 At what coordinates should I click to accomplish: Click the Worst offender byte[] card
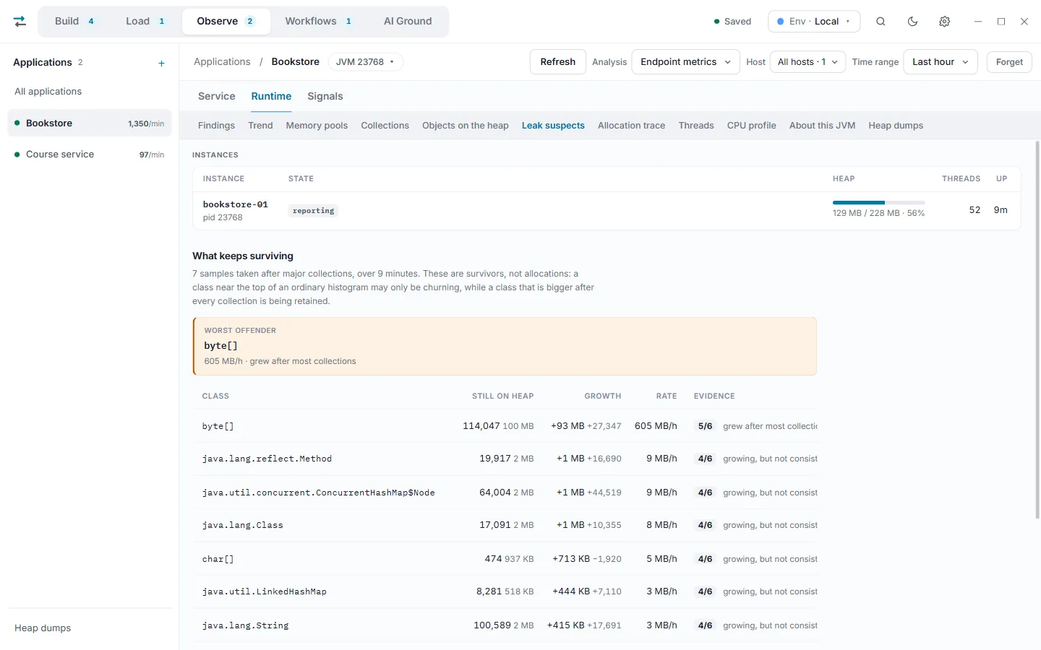click(x=505, y=346)
